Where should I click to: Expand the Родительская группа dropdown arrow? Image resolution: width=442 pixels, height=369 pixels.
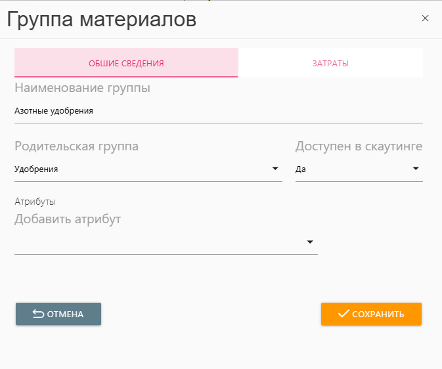[275, 169]
